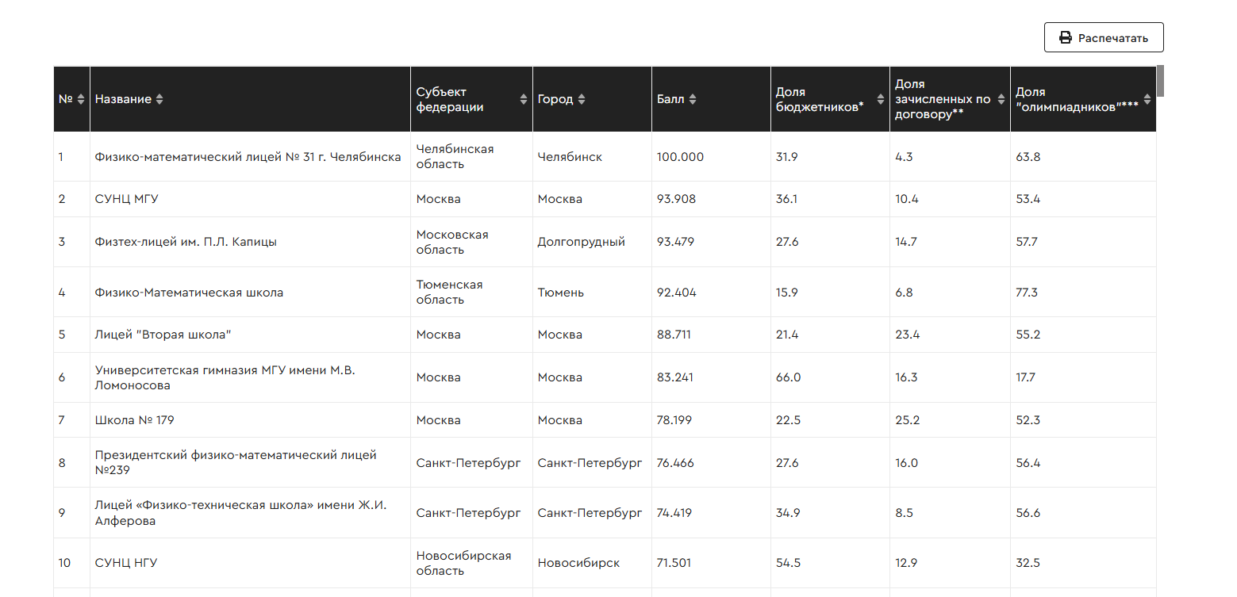Screen dimensions: 1237x597
Task: Click the Название column header text
Action: (x=123, y=99)
